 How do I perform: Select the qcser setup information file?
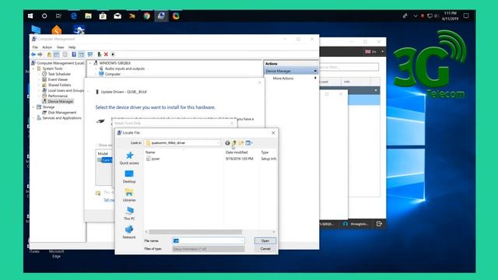pos(153,159)
